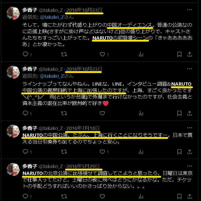The image size is (201, 201).
Task: Open the 2016年5月29日 timestamp link
Action: click(83, 166)
